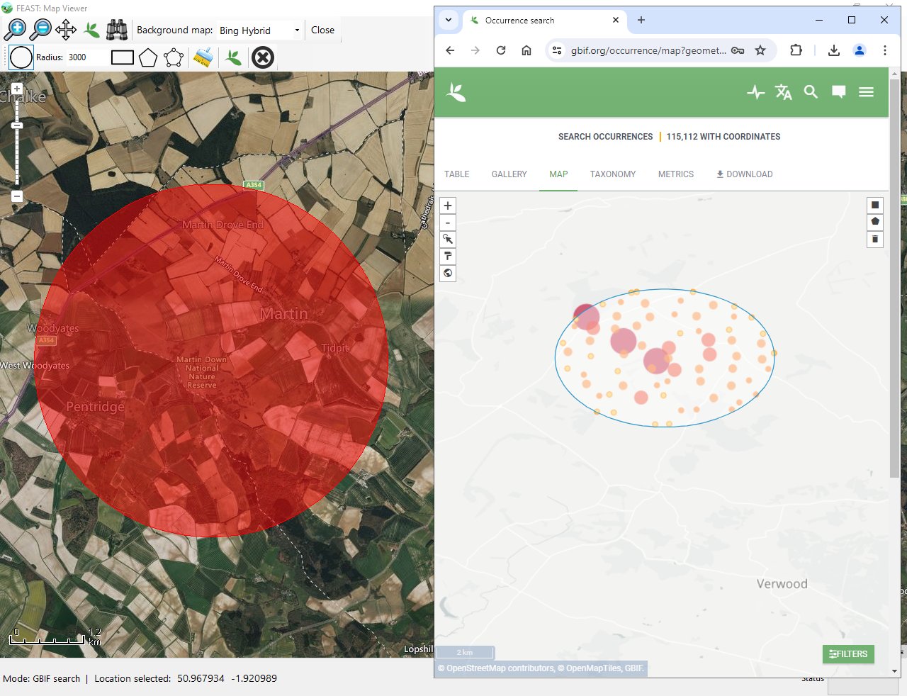Open the GBIF translate language icon
This screenshot has width=907, height=696.
[783, 92]
